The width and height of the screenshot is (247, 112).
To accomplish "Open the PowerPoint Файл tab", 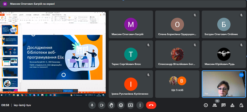I will [x=2, y=15].
